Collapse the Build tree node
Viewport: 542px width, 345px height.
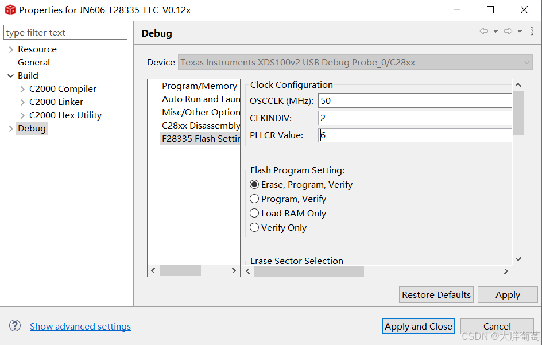11,76
